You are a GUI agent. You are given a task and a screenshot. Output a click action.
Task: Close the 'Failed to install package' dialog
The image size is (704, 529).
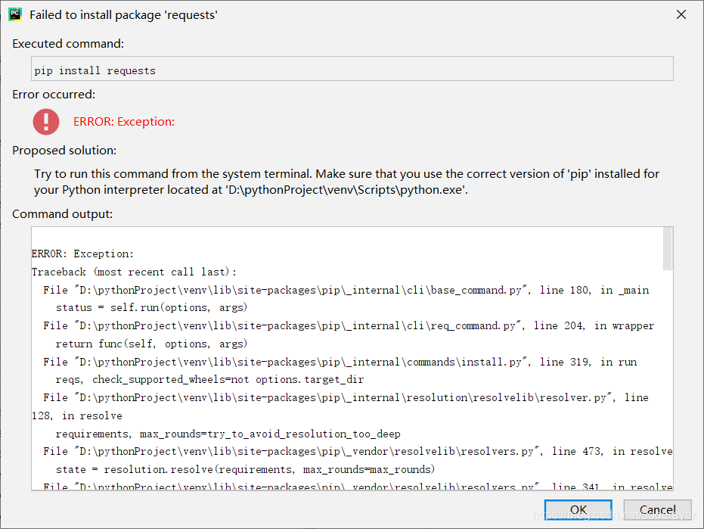pos(681,14)
